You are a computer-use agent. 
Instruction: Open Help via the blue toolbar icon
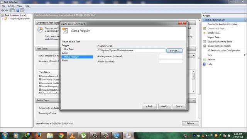coord(18,10)
